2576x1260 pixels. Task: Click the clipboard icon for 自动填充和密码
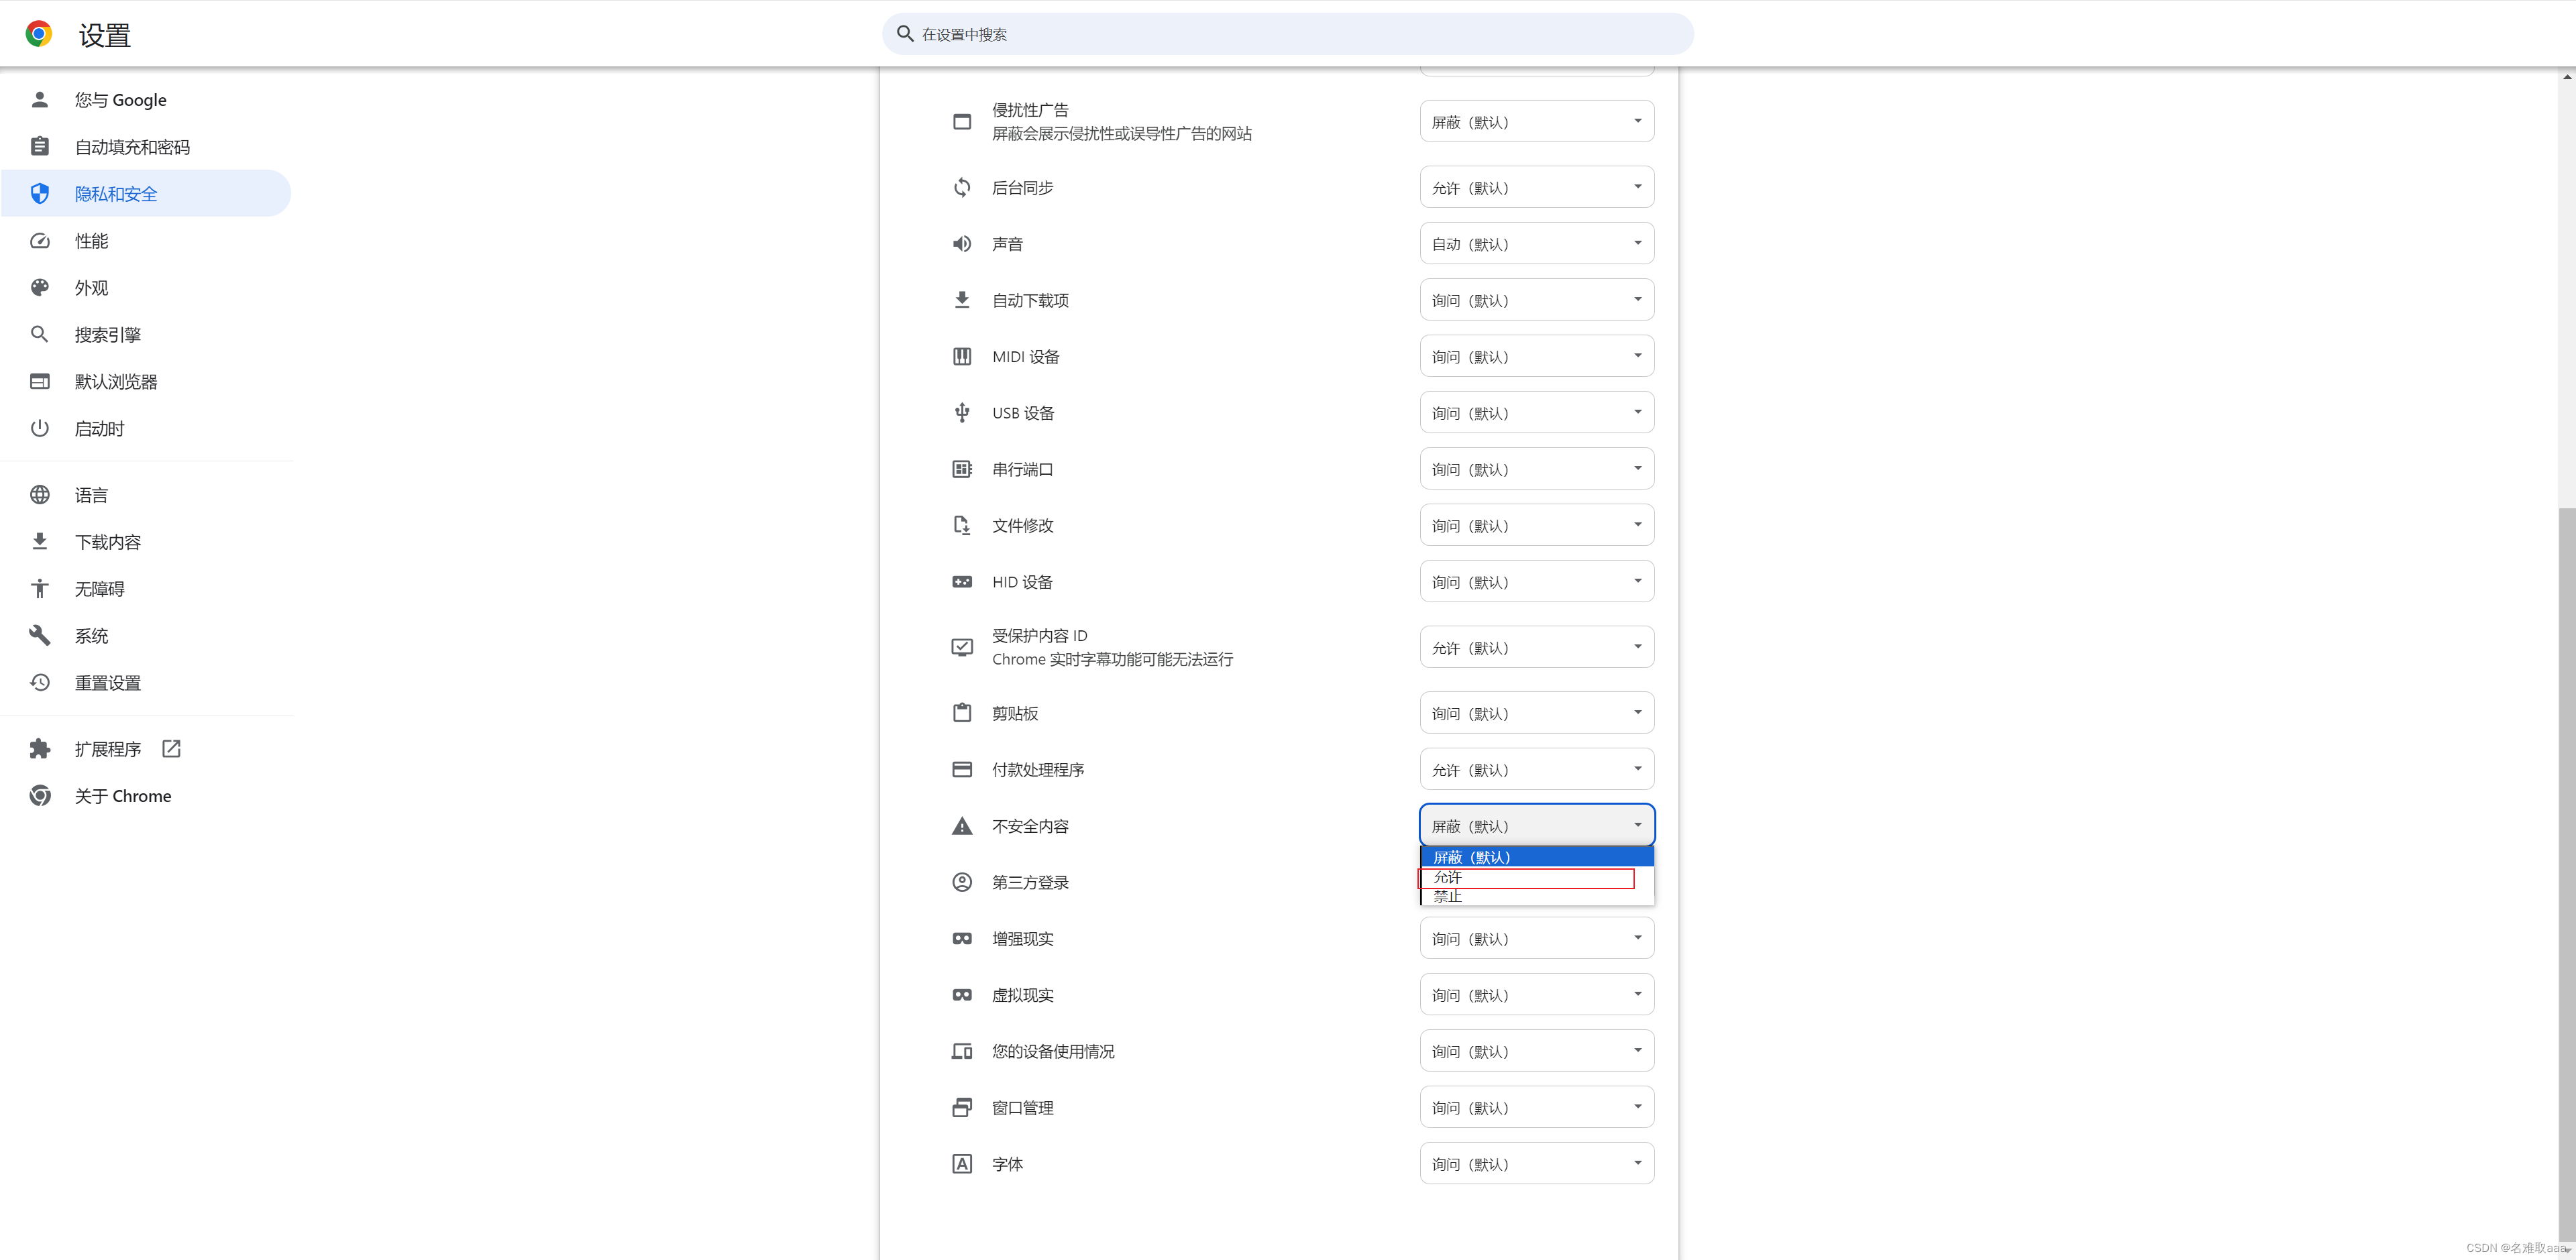point(40,147)
